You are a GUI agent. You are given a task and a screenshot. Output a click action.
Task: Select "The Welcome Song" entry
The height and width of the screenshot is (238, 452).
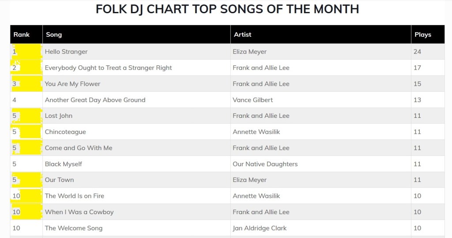click(x=74, y=228)
